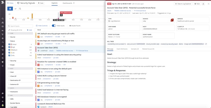Click the Rule button in signal panel
The height and width of the screenshot is (108, 211).
[x=197, y=4]
